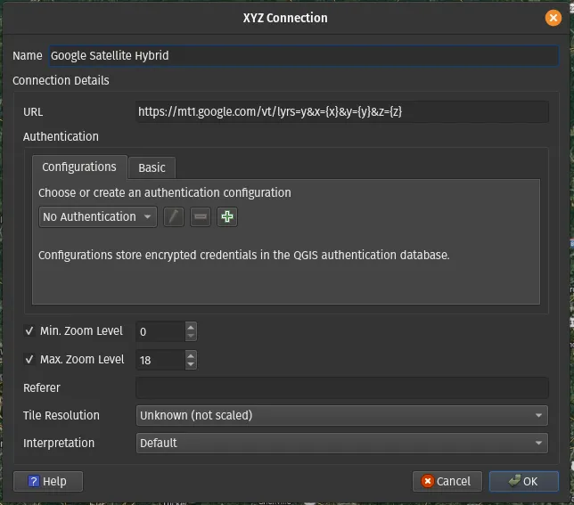Viewport: 574px width, 505px height.
Task: Close the XYZ Connection dialog with the orange X
Action: [x=553, y=18]
